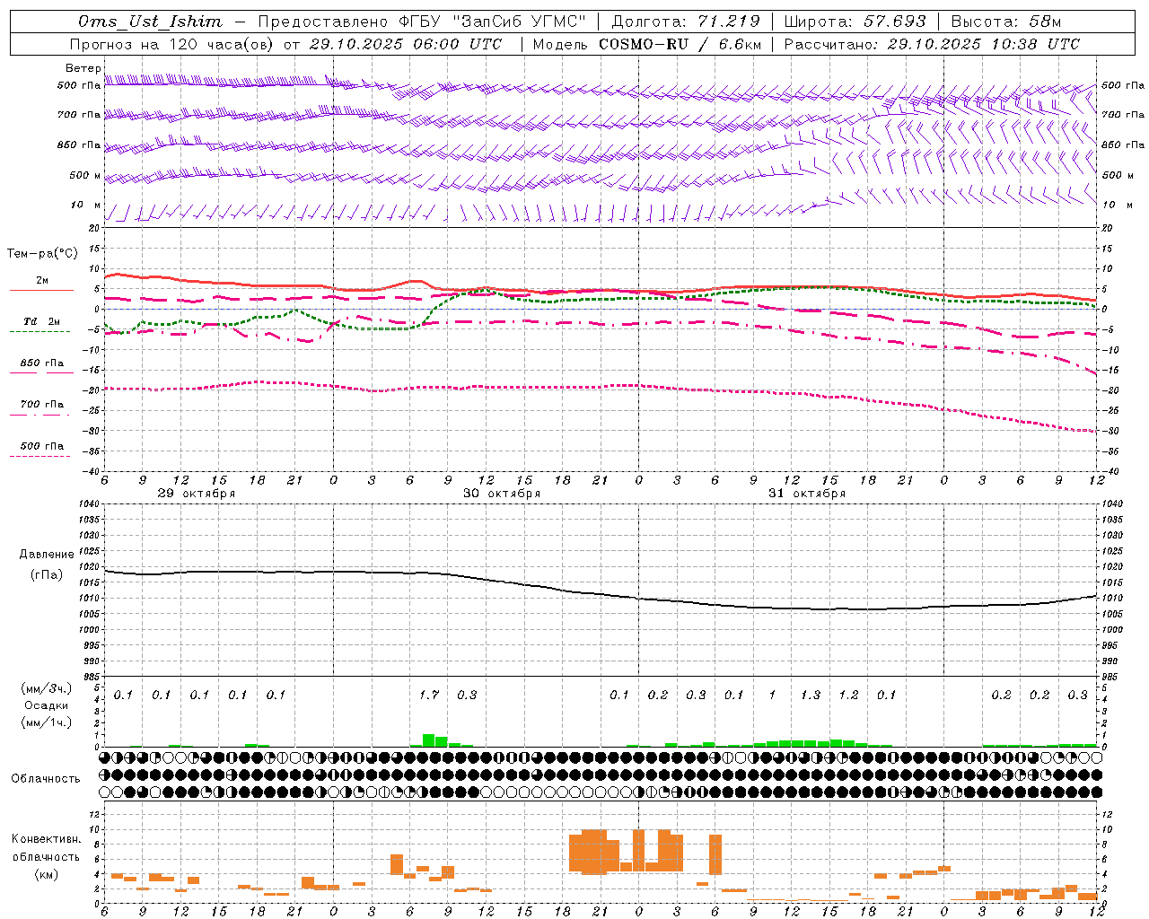Click the Тем-ра(°C) axis title
This screenshot has width=1149, height=919.
pos(42,254)
